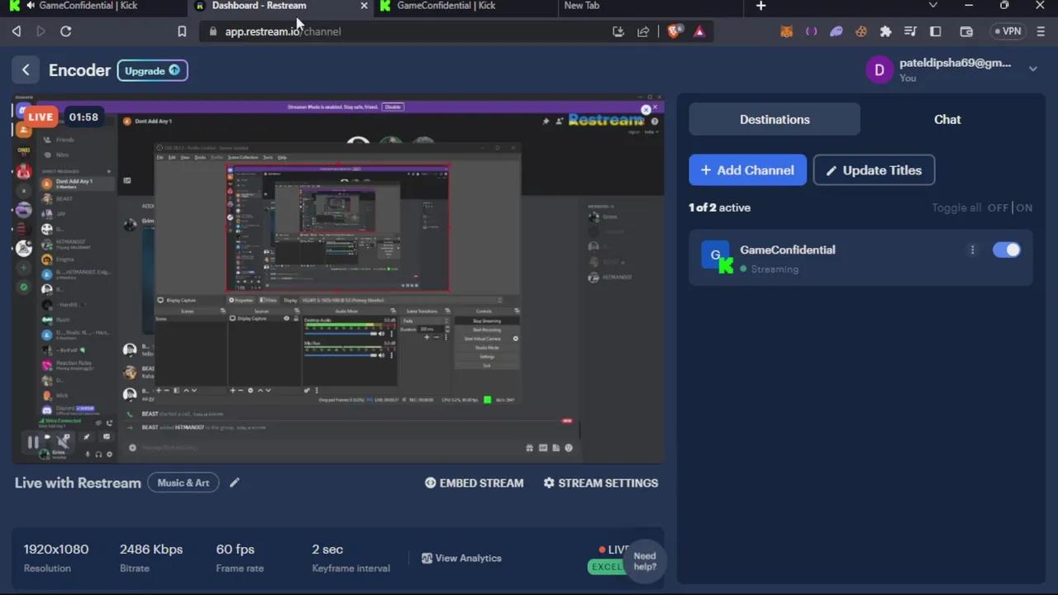Click the app.restream.io address bar
The height and width of the screenshot is (595, 1058).
pyautogui.click(x=405, y=31)
